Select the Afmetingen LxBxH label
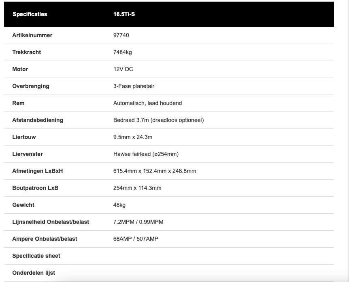This screenshot has width=349, height=282. coord(38,171)
